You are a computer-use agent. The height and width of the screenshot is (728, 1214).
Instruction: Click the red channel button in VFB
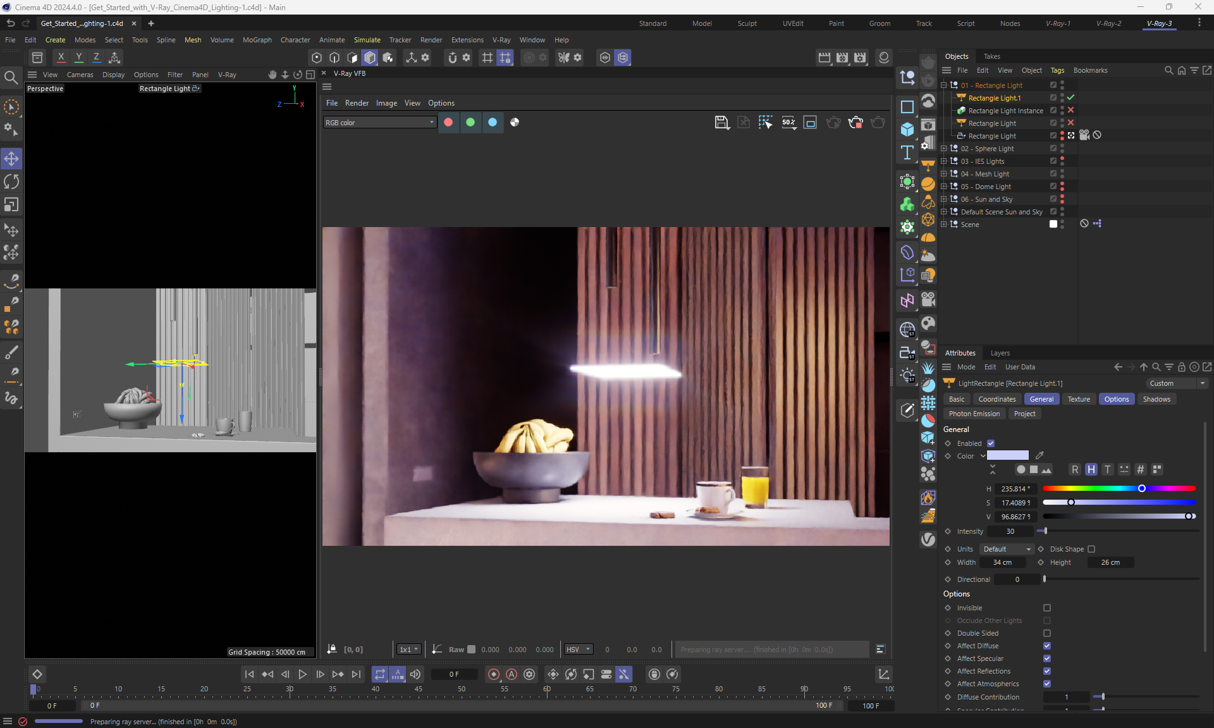click(x=448, y=123)
